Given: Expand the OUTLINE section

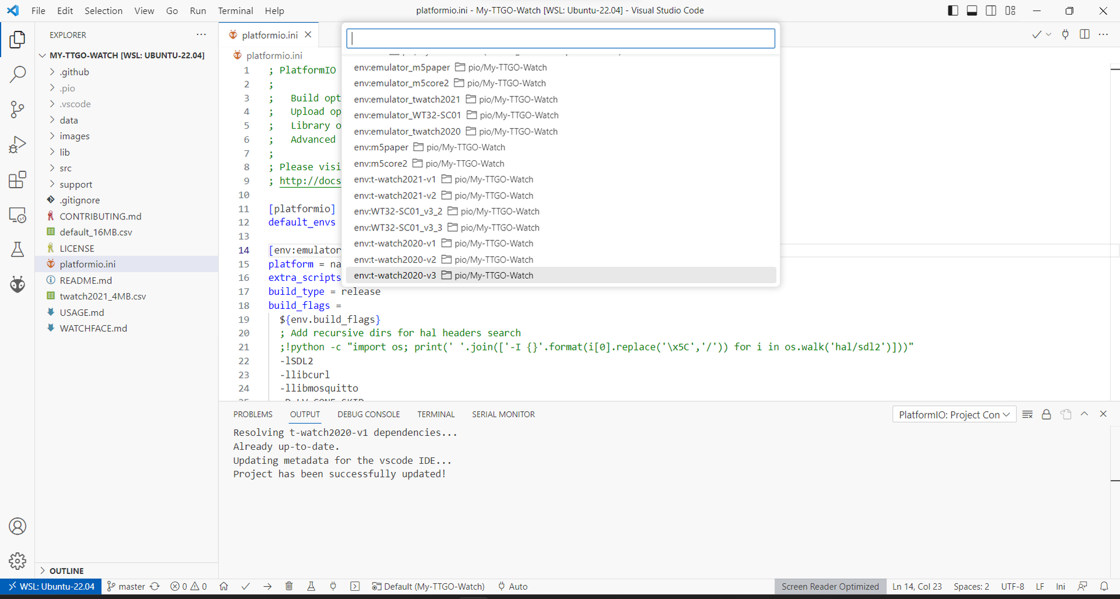Looking at the screenshot, I should 66,570.
